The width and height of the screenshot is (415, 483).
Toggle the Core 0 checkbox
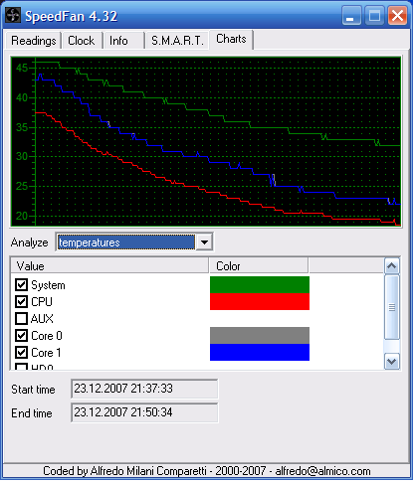coord(22,335)
